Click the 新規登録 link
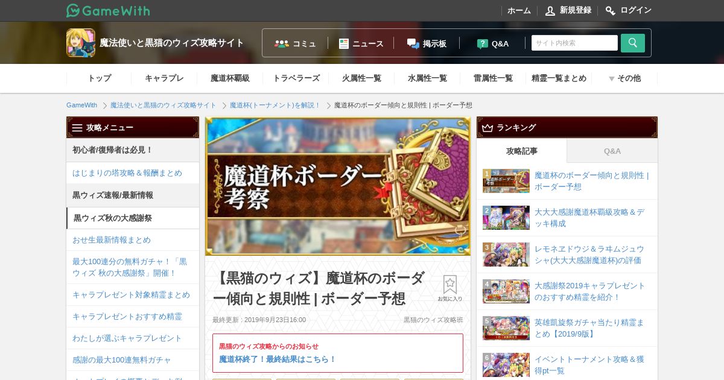The image size is (724, 380). pyautogui.click(x=575, y=10)
